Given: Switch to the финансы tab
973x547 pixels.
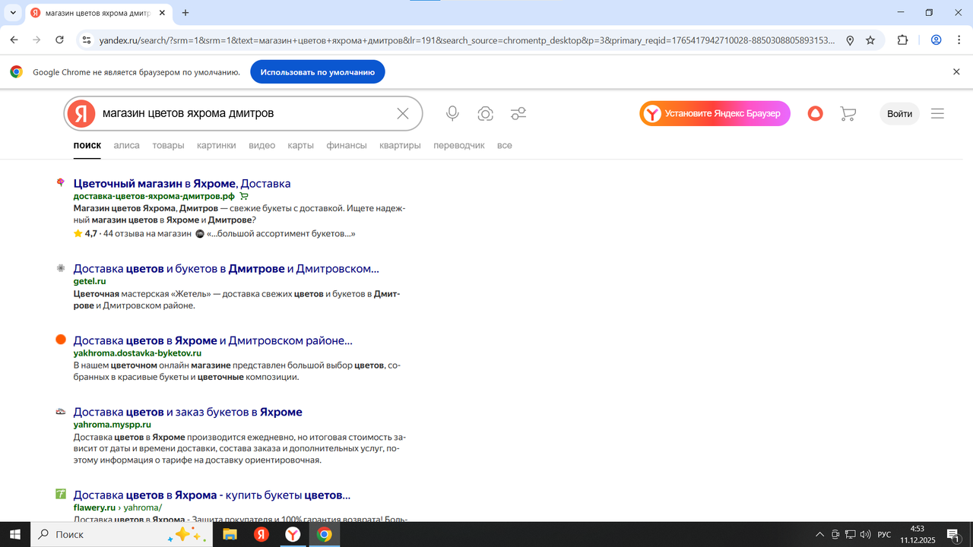Looking at the screenshot, I should 347,145.
